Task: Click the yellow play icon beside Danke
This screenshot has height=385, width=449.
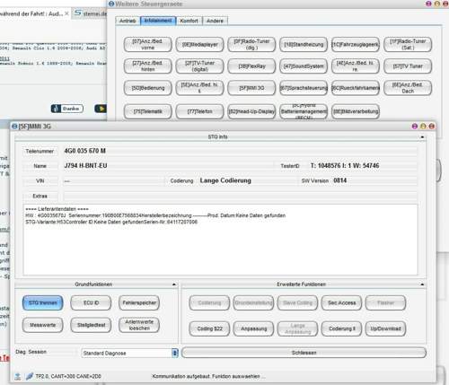Action: [101, 109]
